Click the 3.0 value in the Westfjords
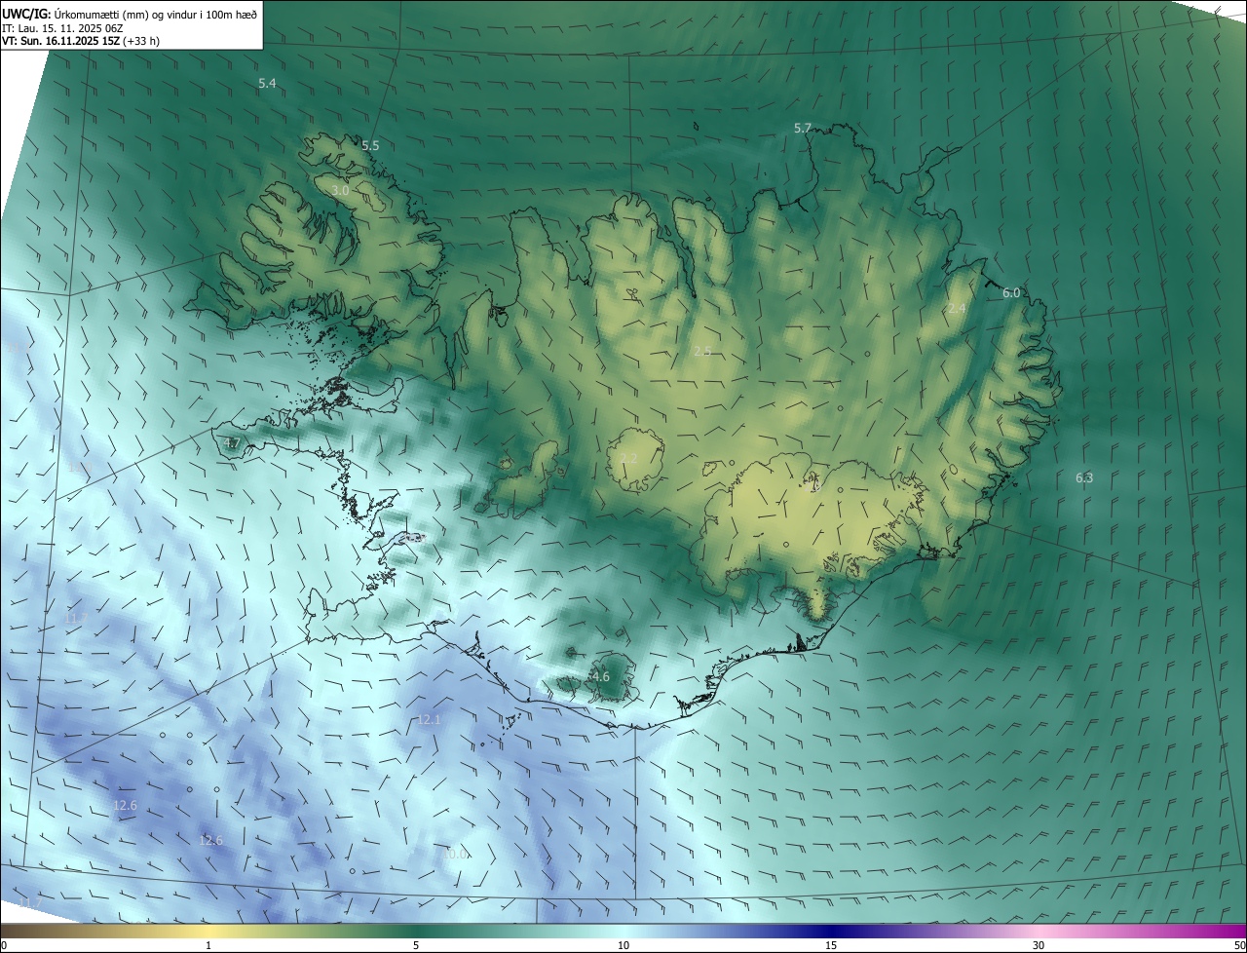 click(x=340, y=191)
